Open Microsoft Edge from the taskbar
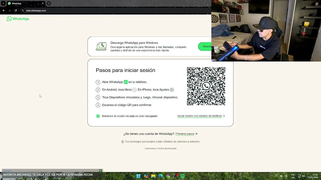The width and height of the screenshot is (321, 180). point(161,176)
